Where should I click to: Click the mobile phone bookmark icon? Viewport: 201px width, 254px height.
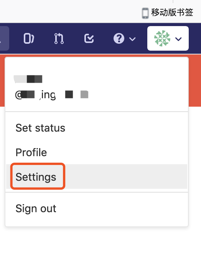point(145,13)
